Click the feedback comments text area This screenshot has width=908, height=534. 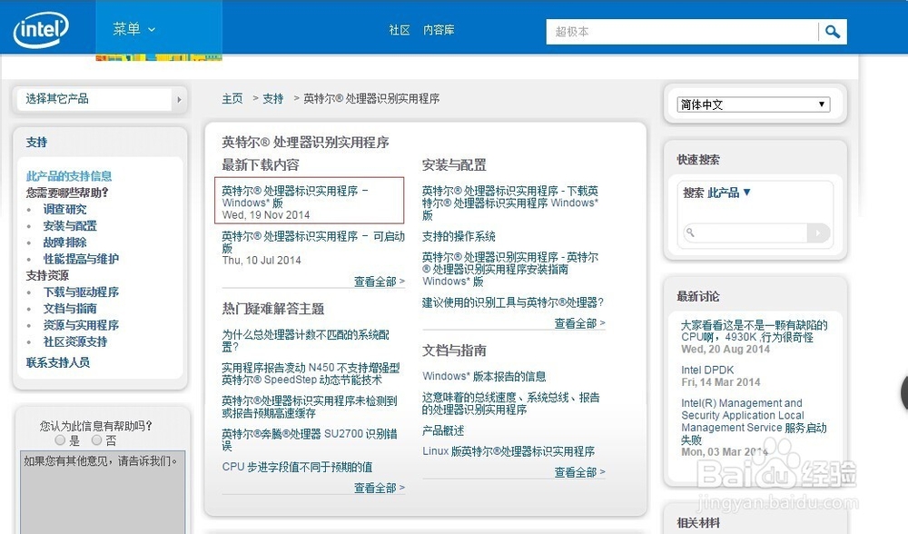pos(103,492)
